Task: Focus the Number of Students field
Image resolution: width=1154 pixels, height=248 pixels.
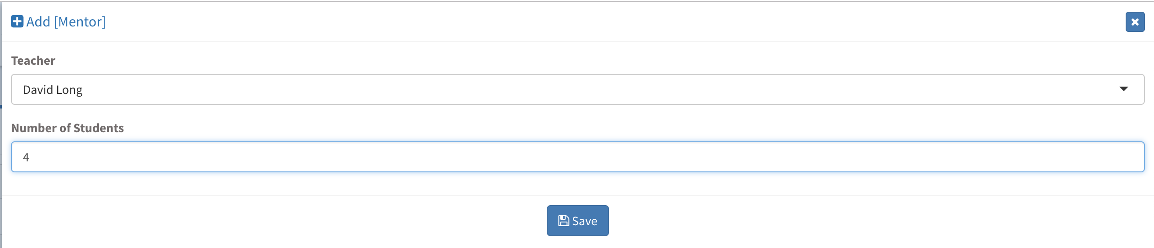Action: (x=577, y=157)
